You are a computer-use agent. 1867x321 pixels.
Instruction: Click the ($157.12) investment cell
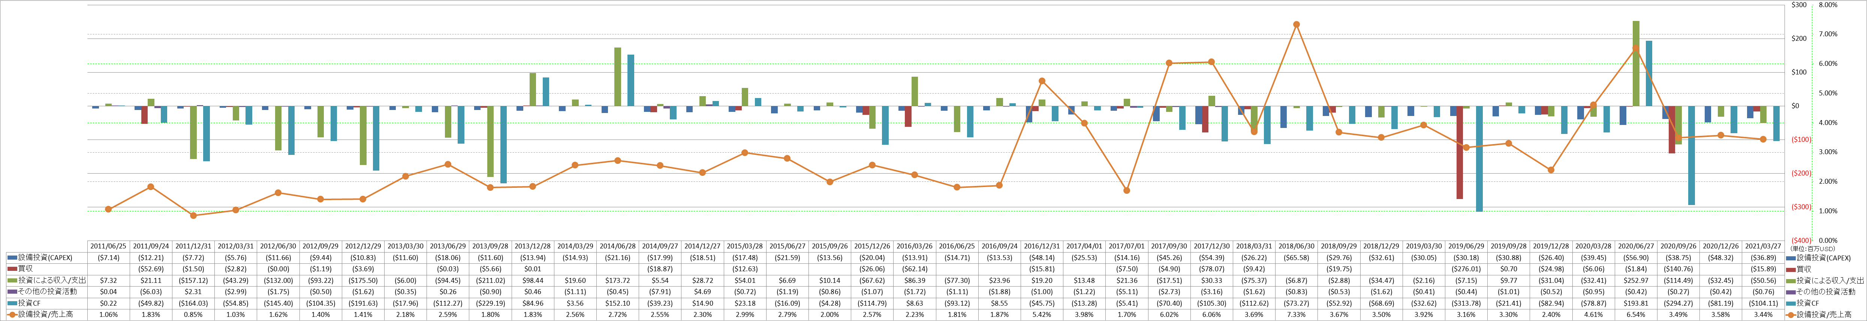click(x=193, y=281)
